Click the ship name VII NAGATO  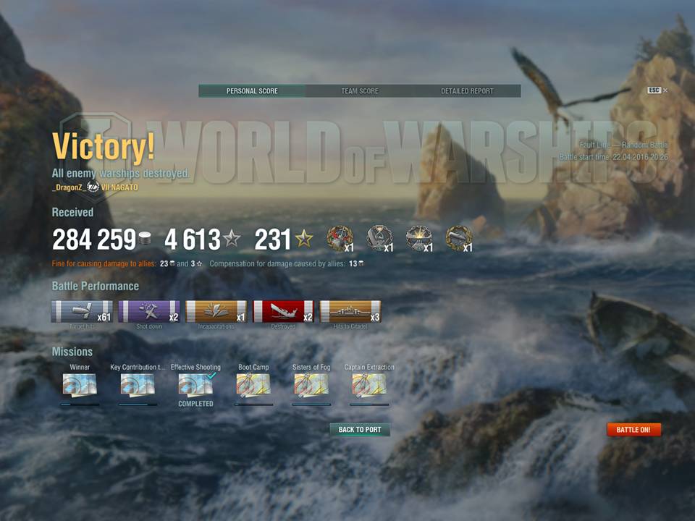pyautogui.click(x=119, y=187)
